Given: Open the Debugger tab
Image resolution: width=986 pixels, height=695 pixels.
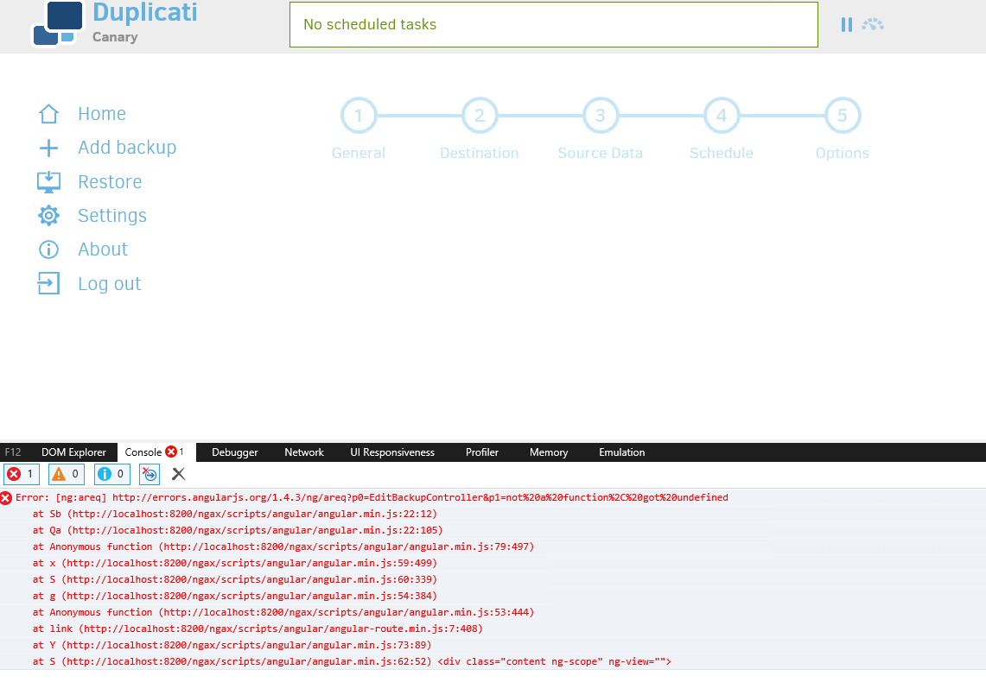Looking at the screenshot, I should pyautogui.click(x=234, y=452).
